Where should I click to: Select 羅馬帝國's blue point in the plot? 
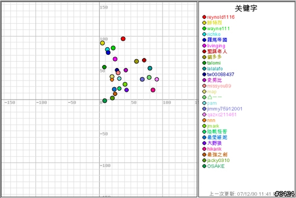(108, 53)
